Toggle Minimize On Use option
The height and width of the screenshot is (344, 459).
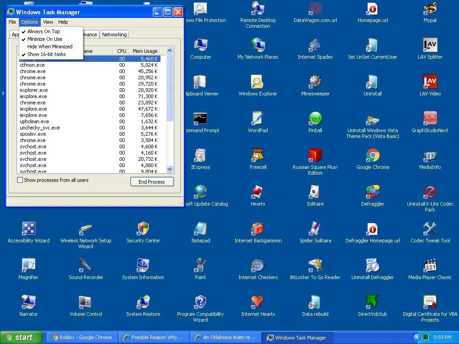[x=51, y=39]
